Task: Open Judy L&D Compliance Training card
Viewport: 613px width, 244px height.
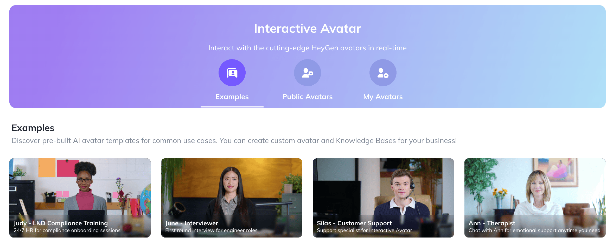Action: (80, 198)
